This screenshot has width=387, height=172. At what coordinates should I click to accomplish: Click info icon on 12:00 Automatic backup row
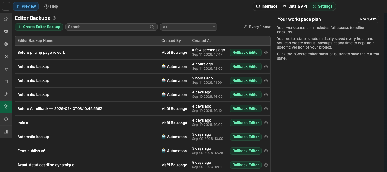click(x=266, y=67)
